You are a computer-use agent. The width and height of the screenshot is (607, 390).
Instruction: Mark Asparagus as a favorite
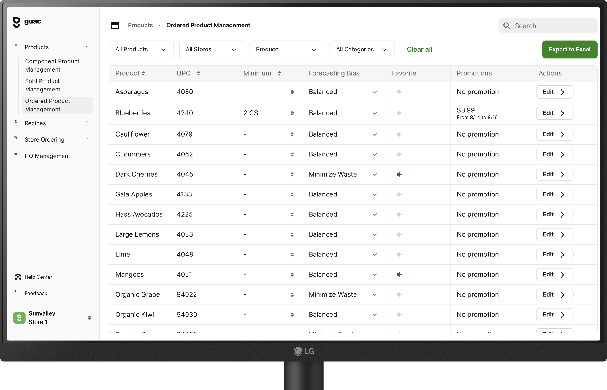399,92
